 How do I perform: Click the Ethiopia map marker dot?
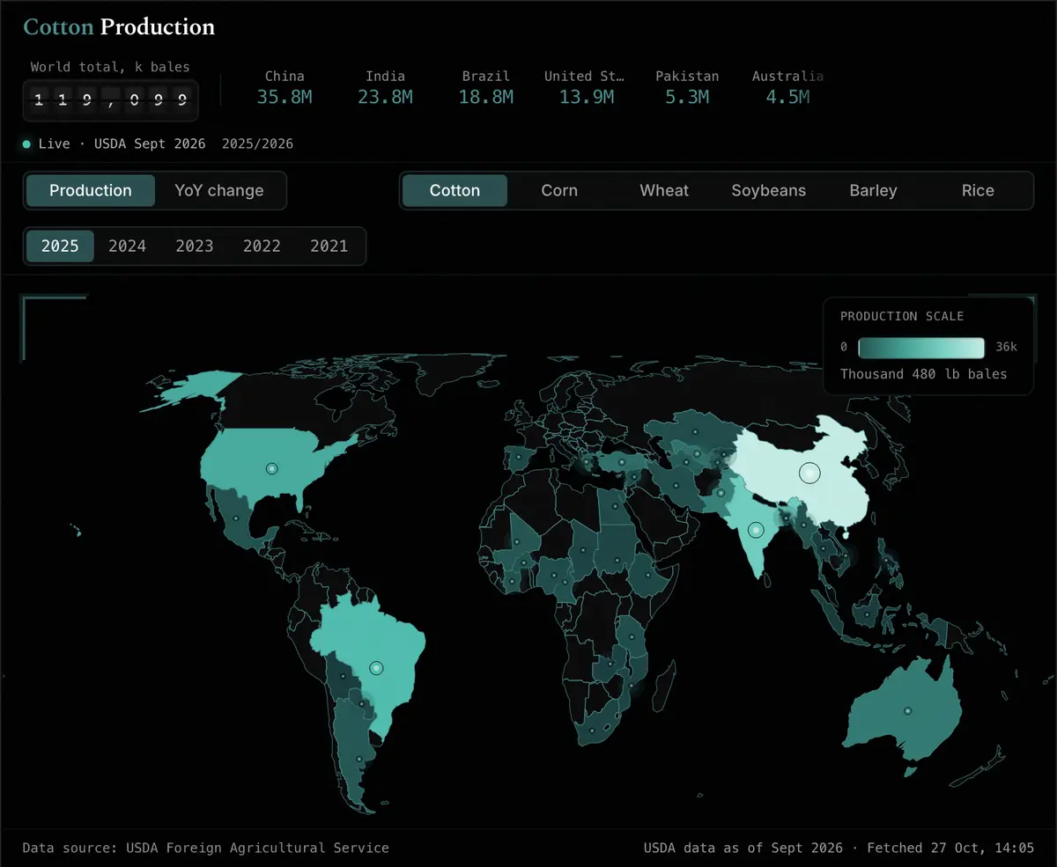[647, 576]
